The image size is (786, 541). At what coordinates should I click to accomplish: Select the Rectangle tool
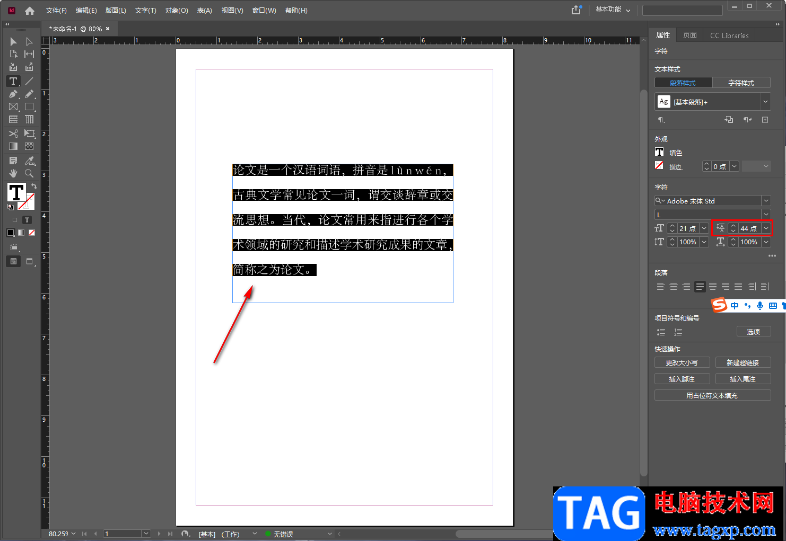tap(29, 107)
